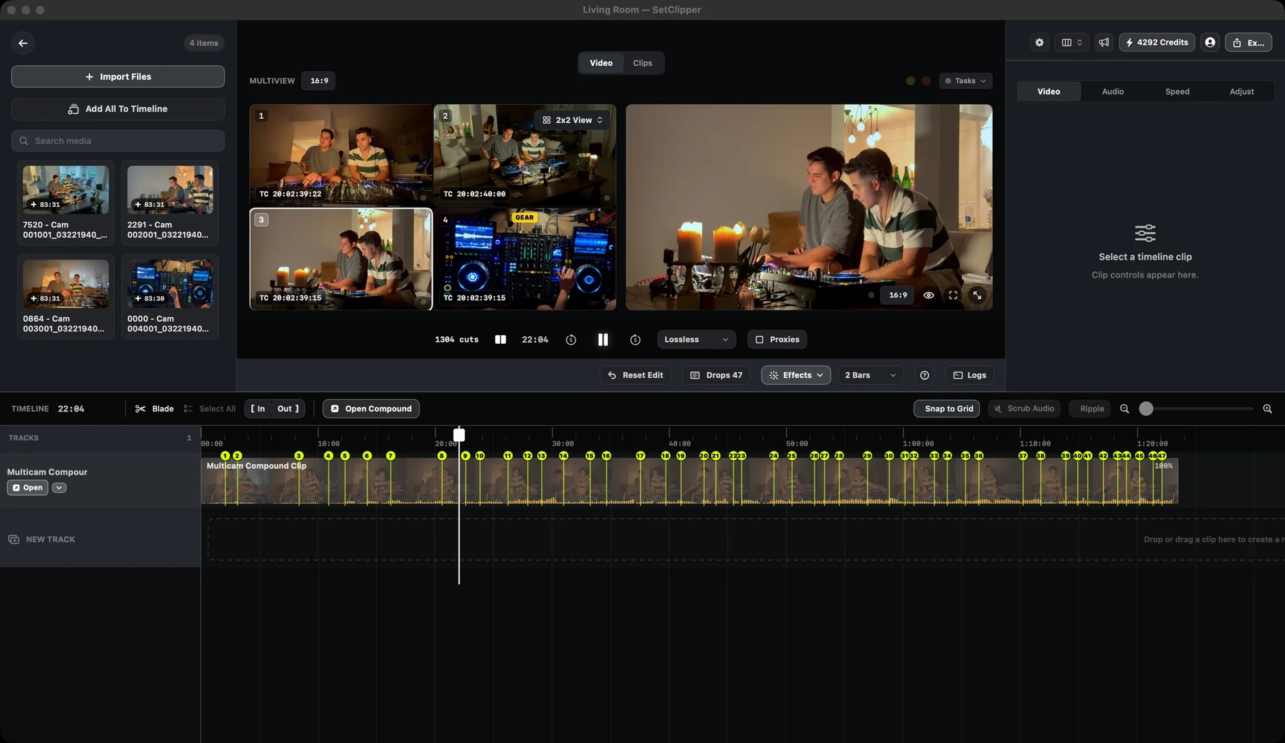Toggle Ripple mode
This screenshot has height=743, width=1285.
click(x=1090, y=408)
